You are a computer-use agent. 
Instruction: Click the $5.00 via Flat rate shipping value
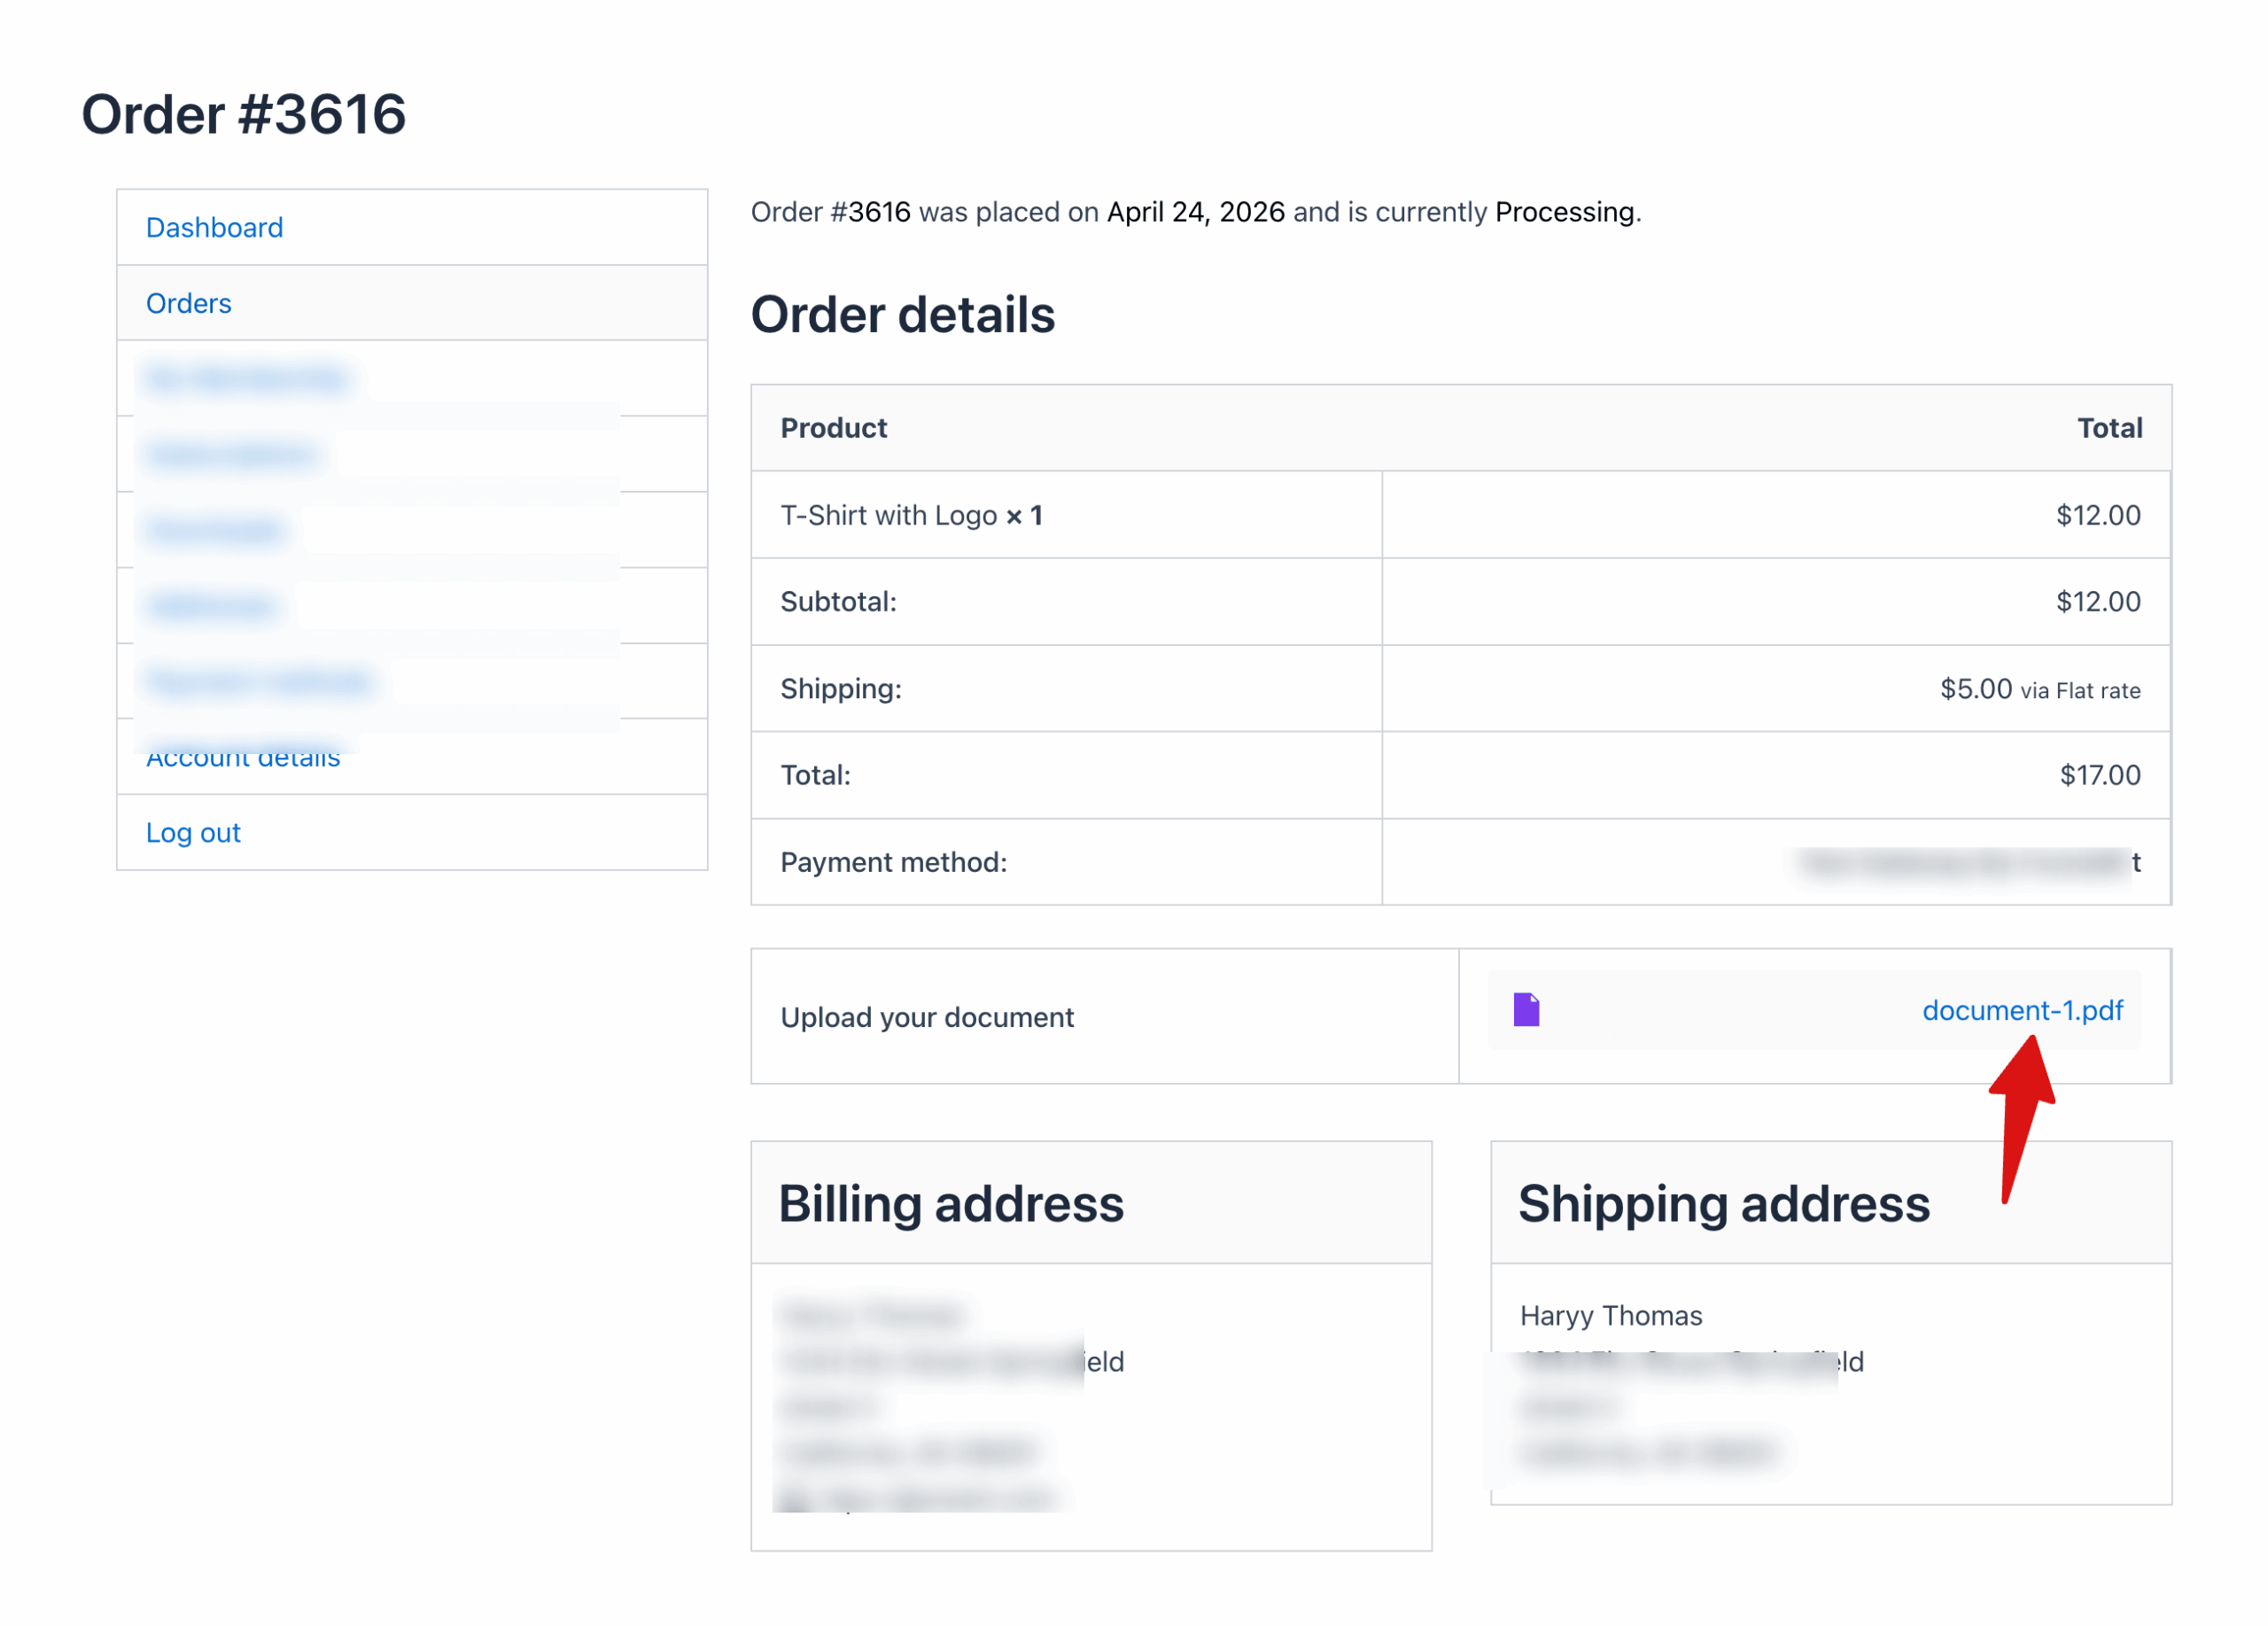pyautogui.click(x=2039, y=689)
